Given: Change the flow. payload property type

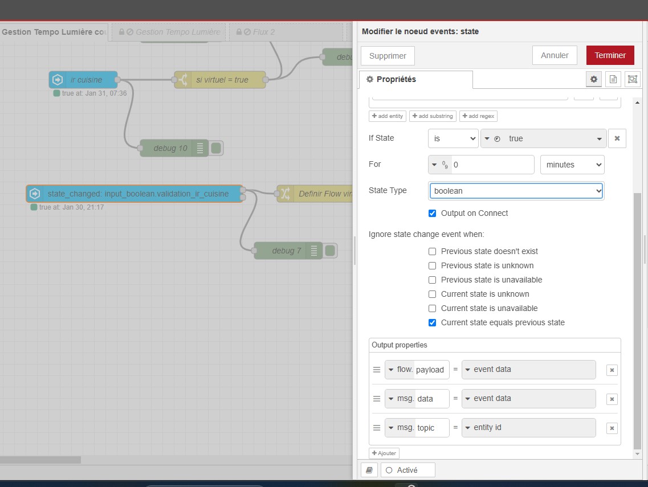Looking at the screenshot, I should click(401, 369).
